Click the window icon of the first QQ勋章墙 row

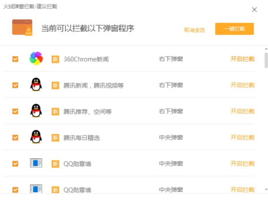pyautogui.click(x=36, y=163)
